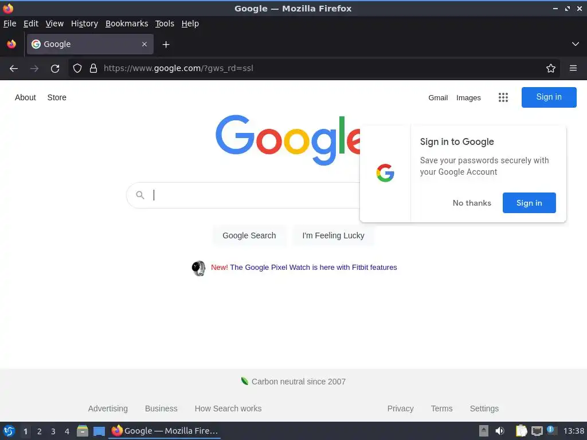Open the Business footer link
Image resolution: width=587 pixels, height=440 pixels.
(x=161, y=408)
